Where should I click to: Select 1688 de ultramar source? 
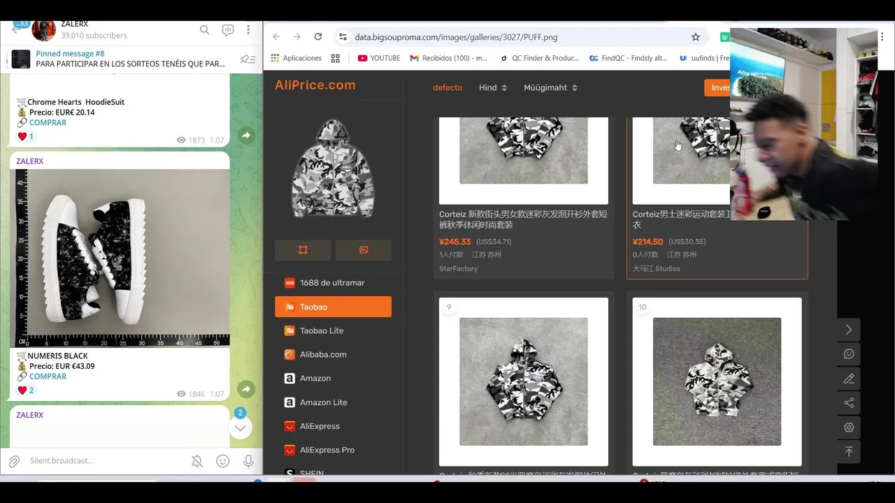pyautogui.click(x=333, y=283)
